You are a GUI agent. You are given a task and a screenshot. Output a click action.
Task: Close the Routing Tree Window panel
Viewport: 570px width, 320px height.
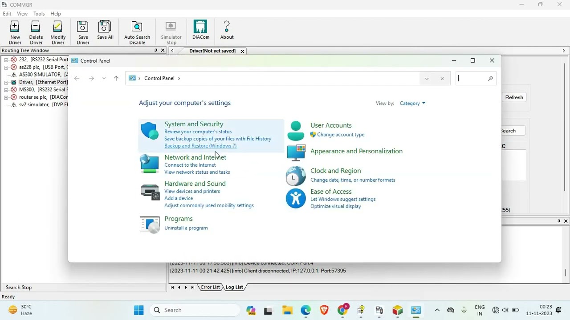pyautogui.click(x=163, y=51)
